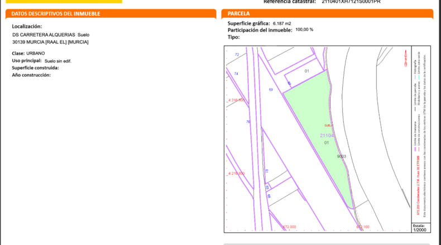Viewport: 441px width, 245px height.
Task: Click the red coordinate label '672.100'
Action: (x=363, y=227)
